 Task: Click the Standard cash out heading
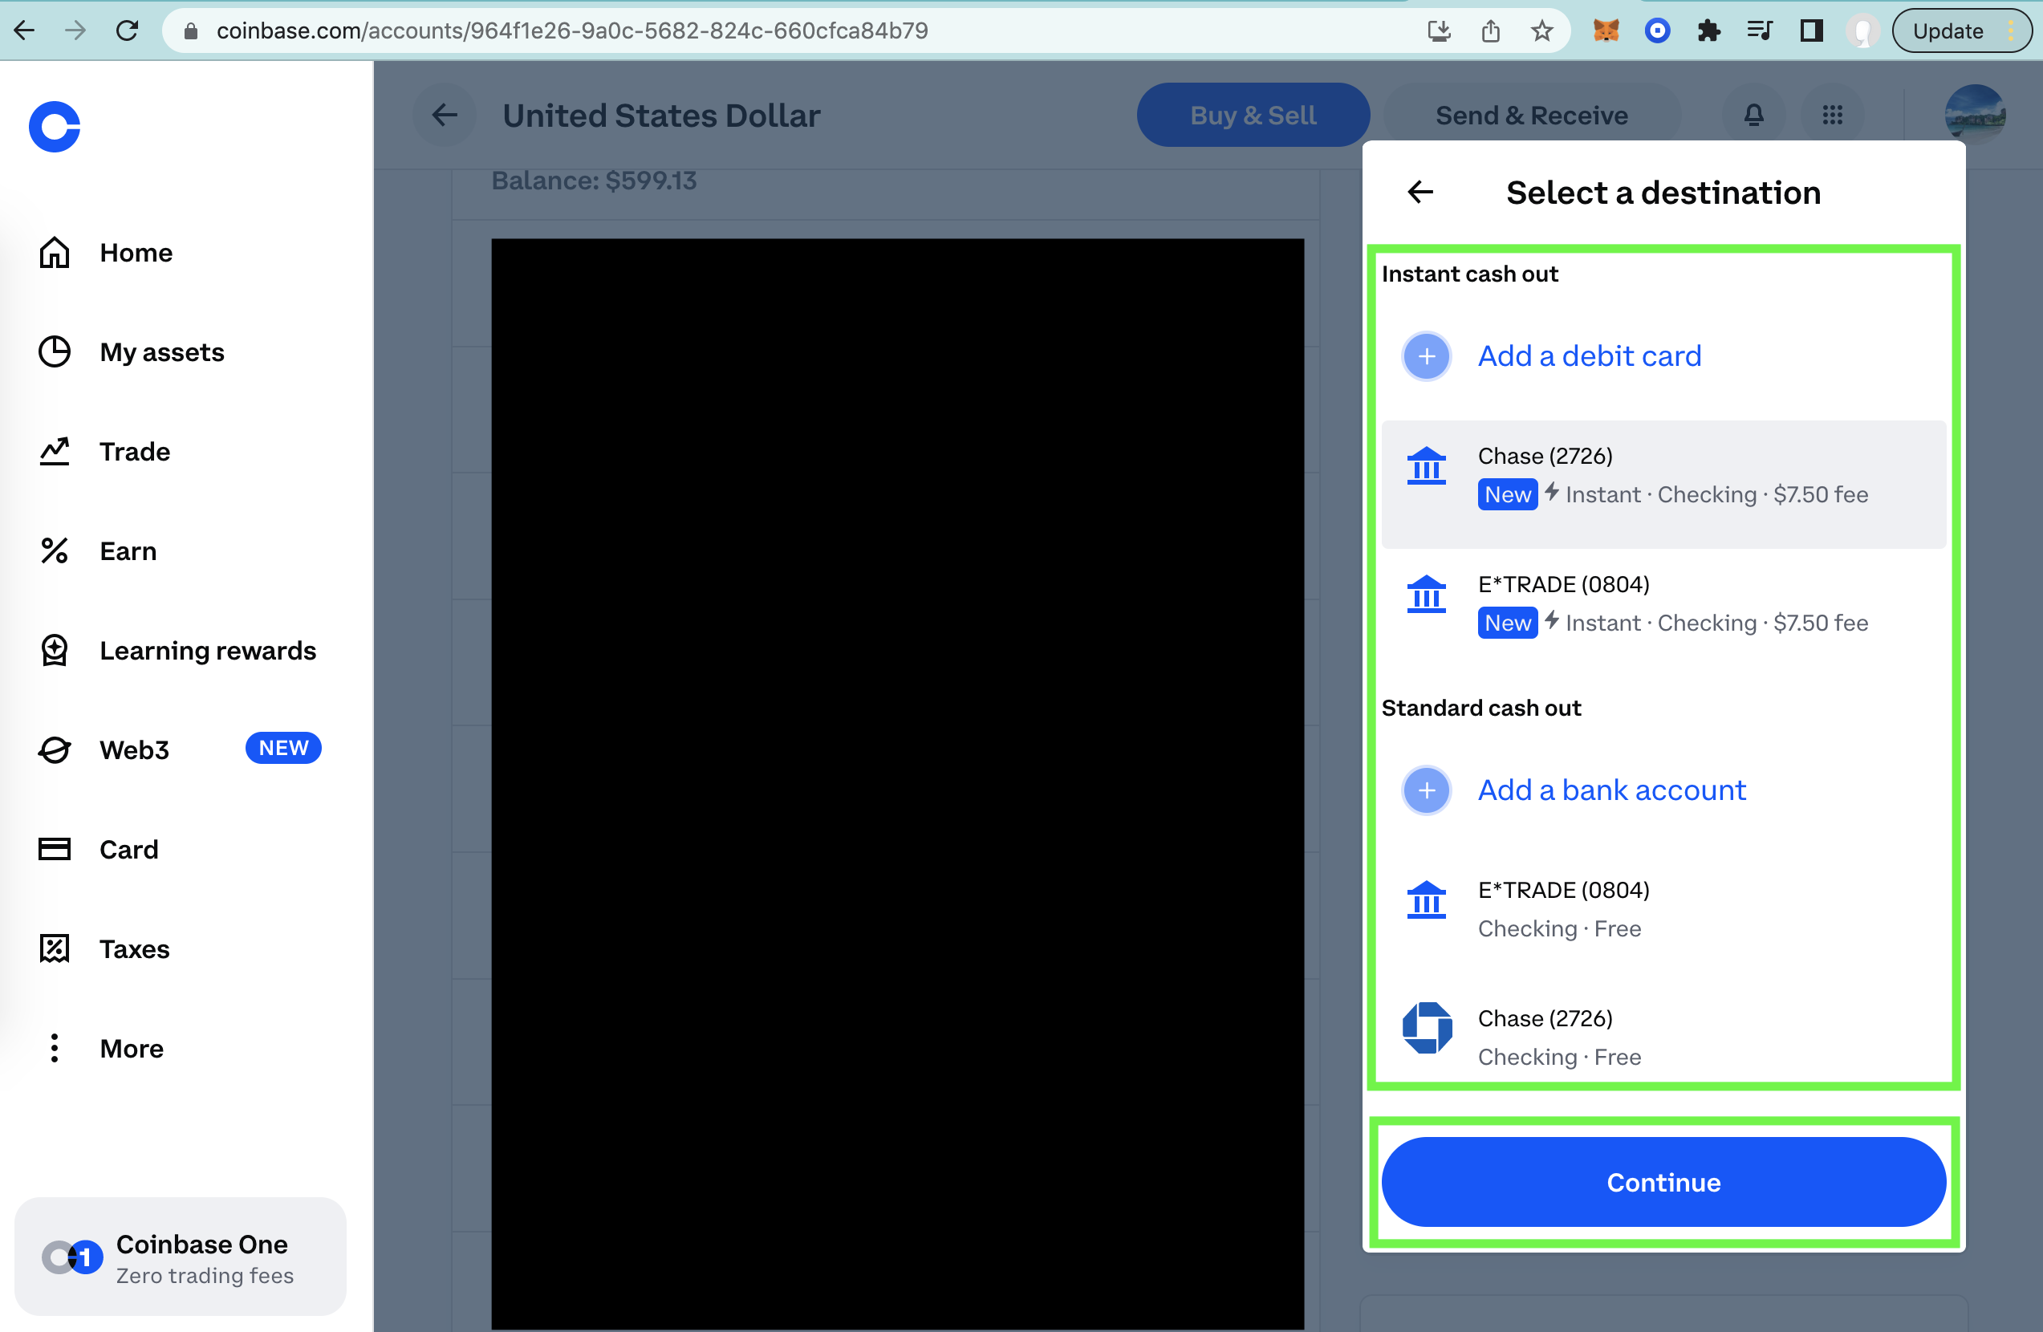click(1480, 708)
